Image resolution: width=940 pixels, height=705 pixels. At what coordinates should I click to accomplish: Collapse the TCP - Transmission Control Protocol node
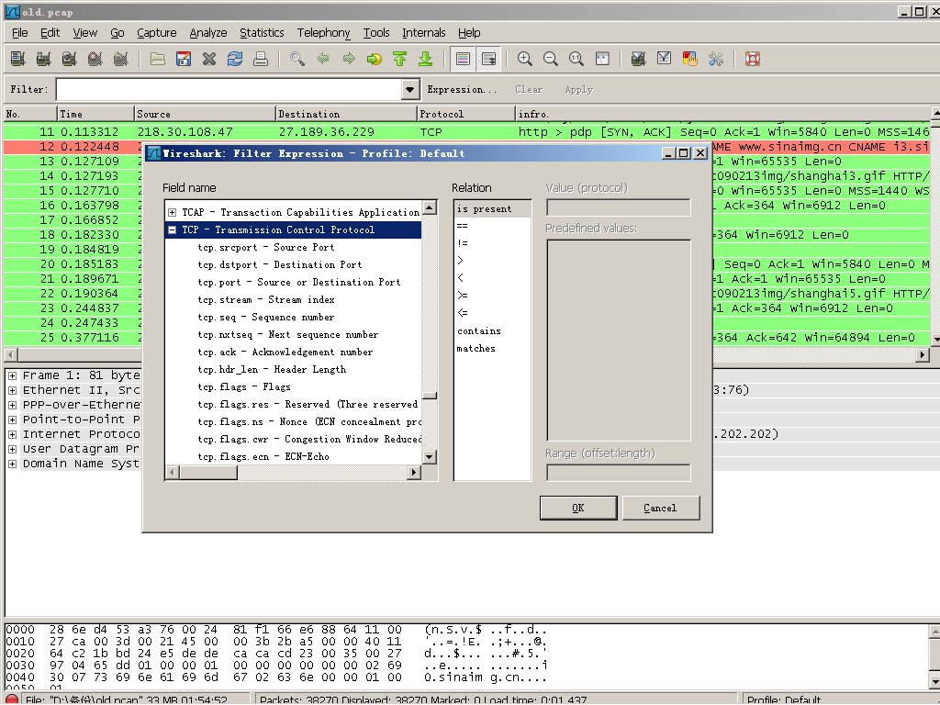point(172,230)
